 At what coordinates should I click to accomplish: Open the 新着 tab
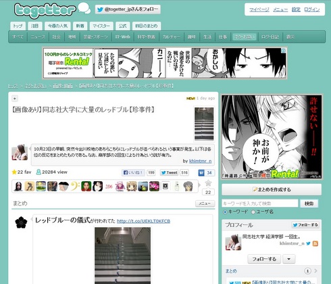[80, 26]
